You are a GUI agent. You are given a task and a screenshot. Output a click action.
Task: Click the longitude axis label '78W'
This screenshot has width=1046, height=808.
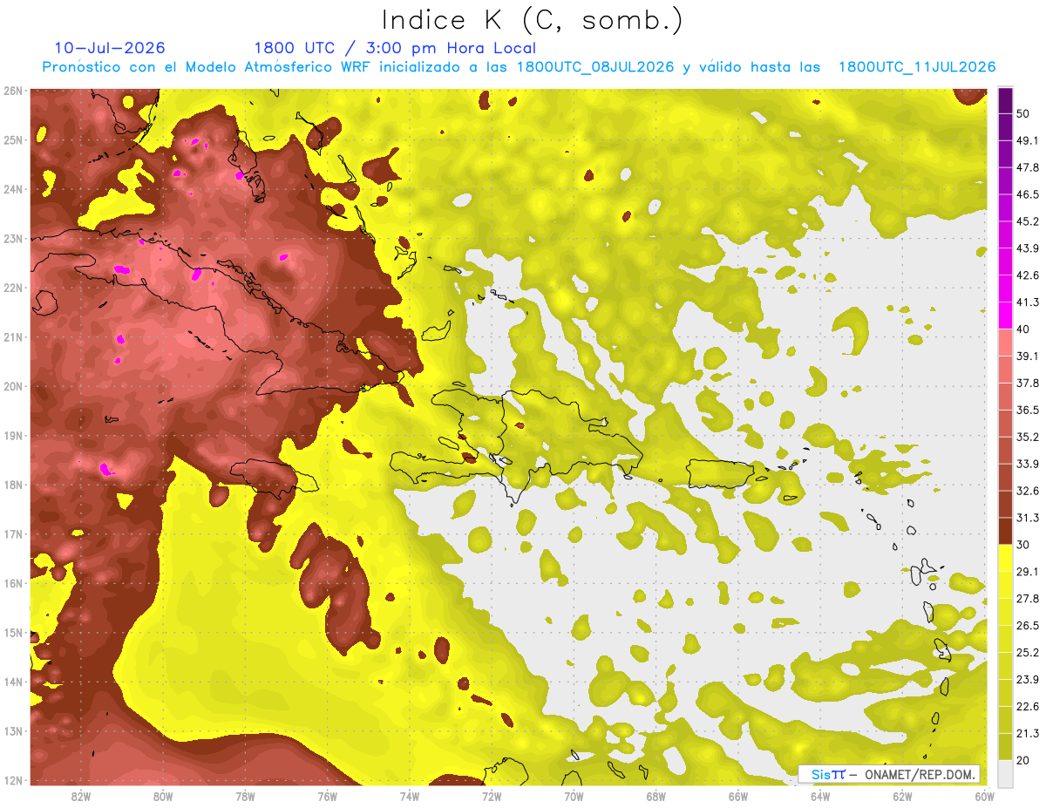tap(245, 796)
